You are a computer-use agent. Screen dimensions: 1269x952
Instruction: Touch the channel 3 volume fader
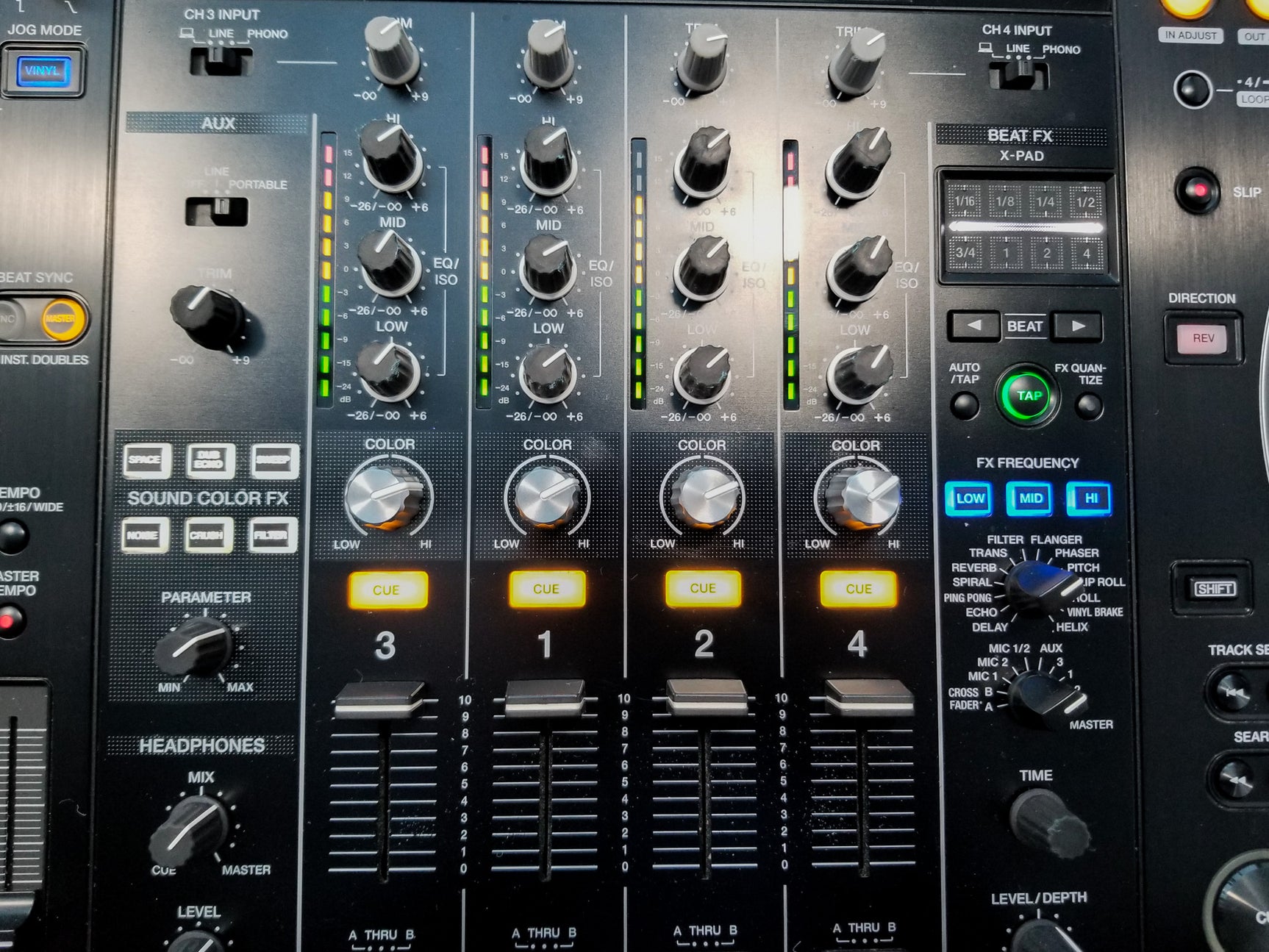click(x=381, y=699)
